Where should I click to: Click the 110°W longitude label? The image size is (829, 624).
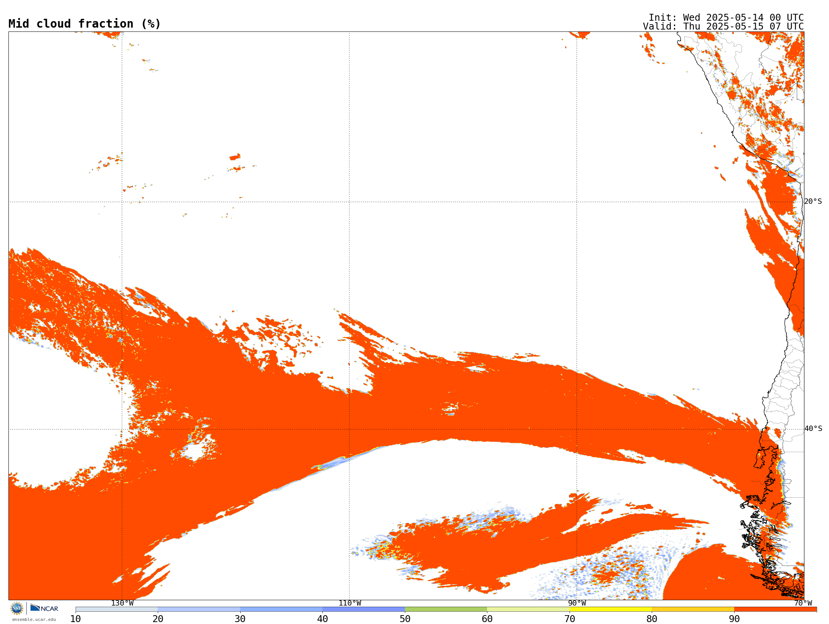[350, 603]
